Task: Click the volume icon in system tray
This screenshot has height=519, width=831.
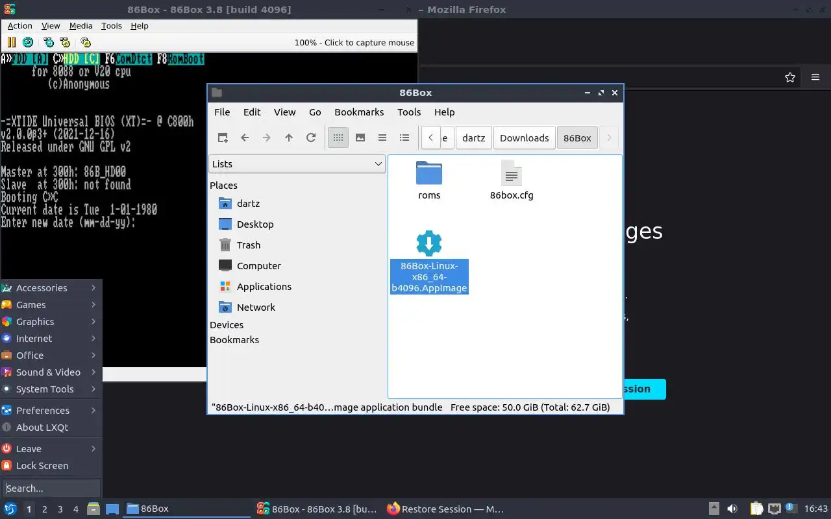Action: pyautogui.click(x=732, y=509)
